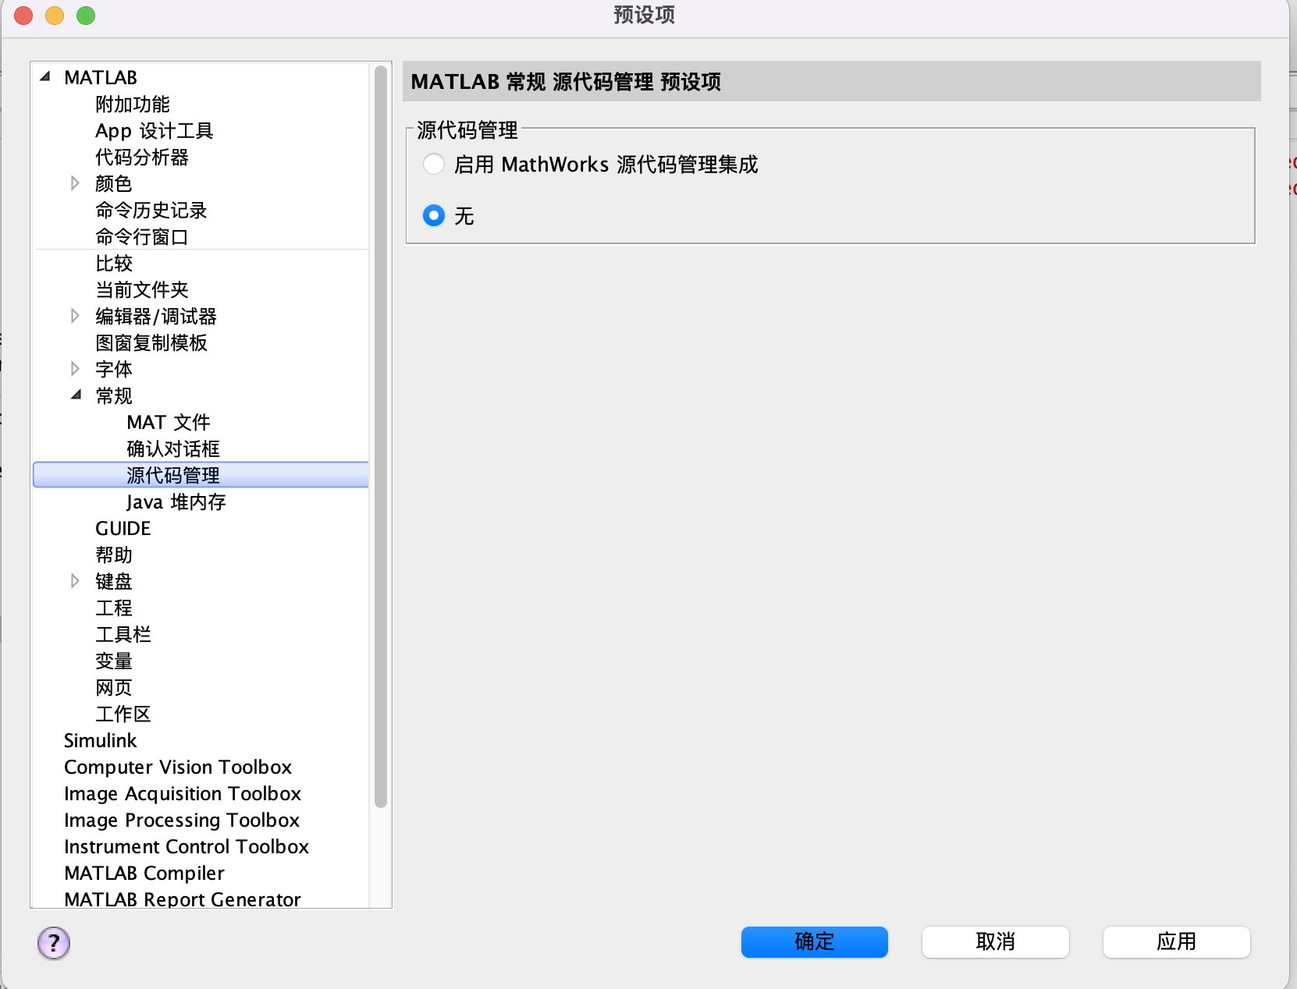Click the help question mark icon

click(x=53, y=943)
